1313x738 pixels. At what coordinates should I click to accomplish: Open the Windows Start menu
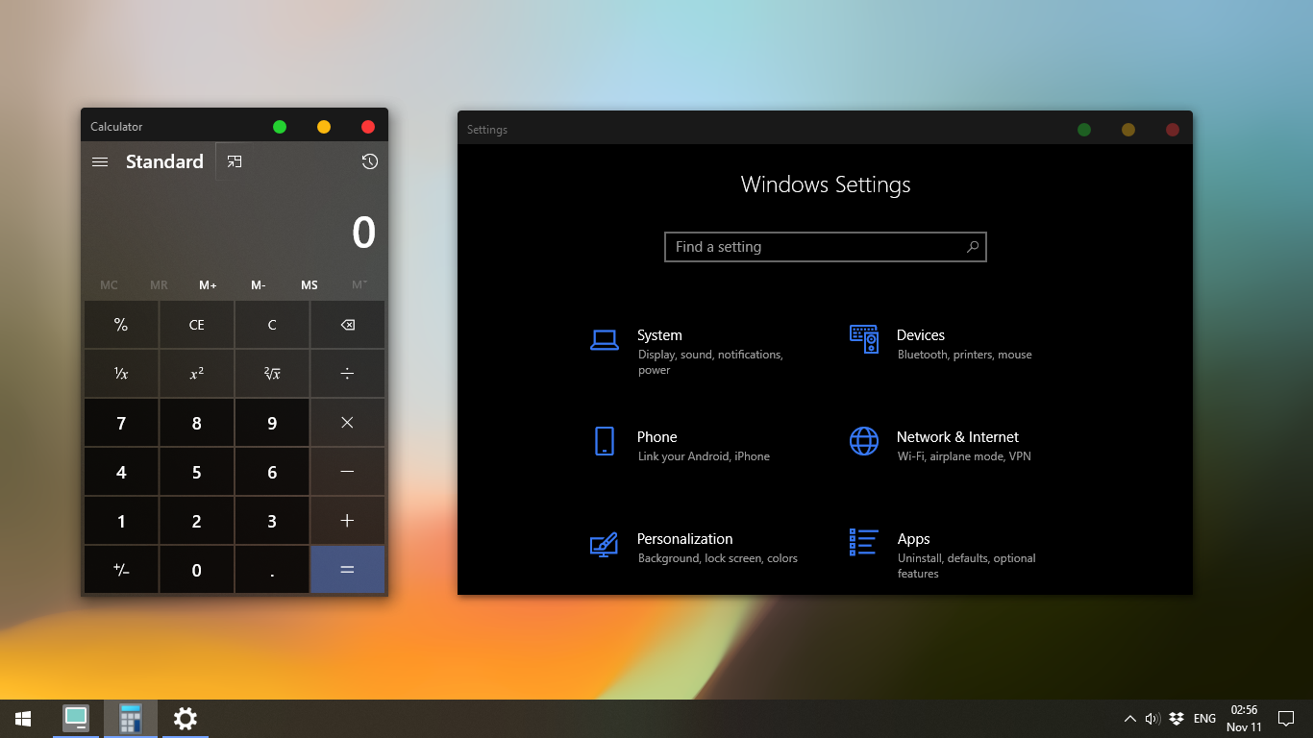coord(23,719)
